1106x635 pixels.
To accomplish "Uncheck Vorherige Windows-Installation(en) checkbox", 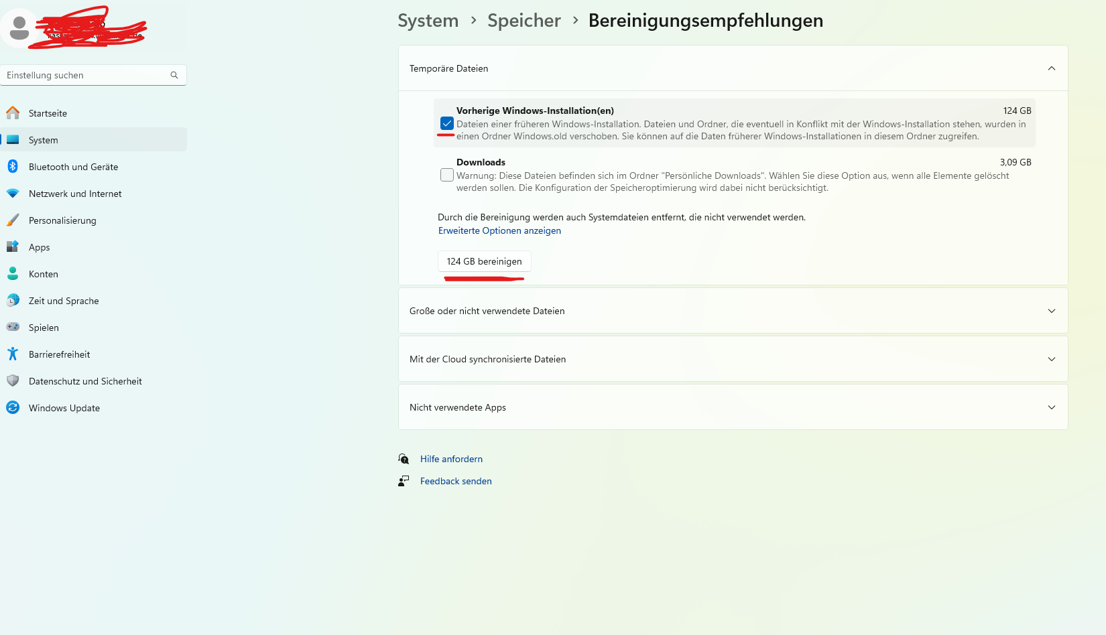I will [447, 123].
